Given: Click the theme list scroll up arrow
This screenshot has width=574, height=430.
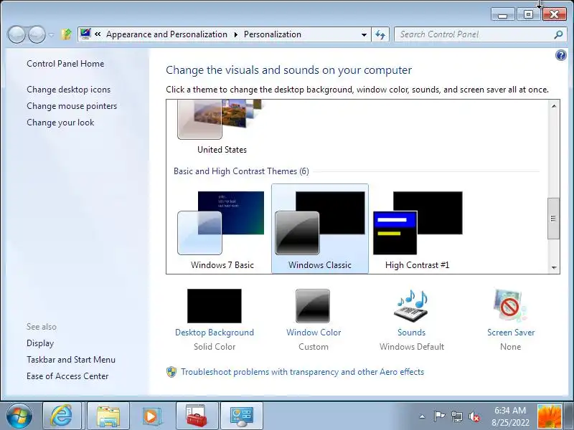Looking at the screenshot, I should pos(554,106).
